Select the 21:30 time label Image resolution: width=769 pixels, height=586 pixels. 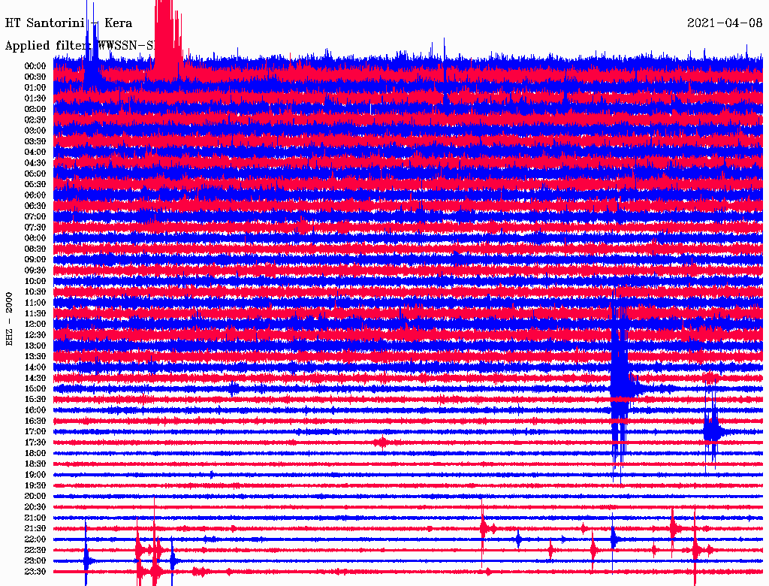click(x=35, y=529)
